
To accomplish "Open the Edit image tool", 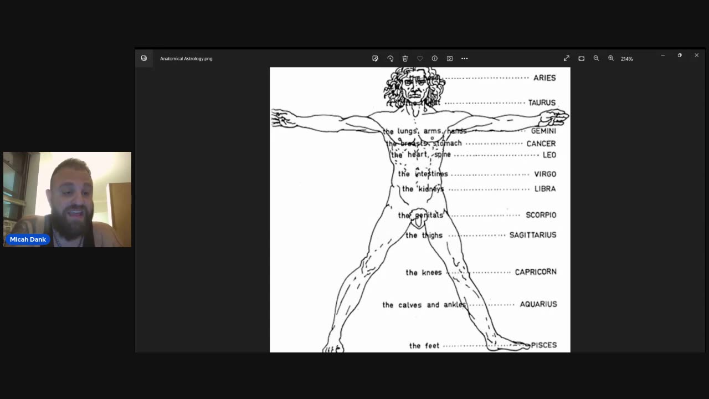I will 375,58.
